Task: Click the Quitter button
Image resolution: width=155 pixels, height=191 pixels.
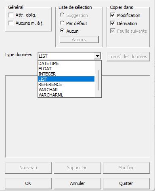Action: [126, 183]
